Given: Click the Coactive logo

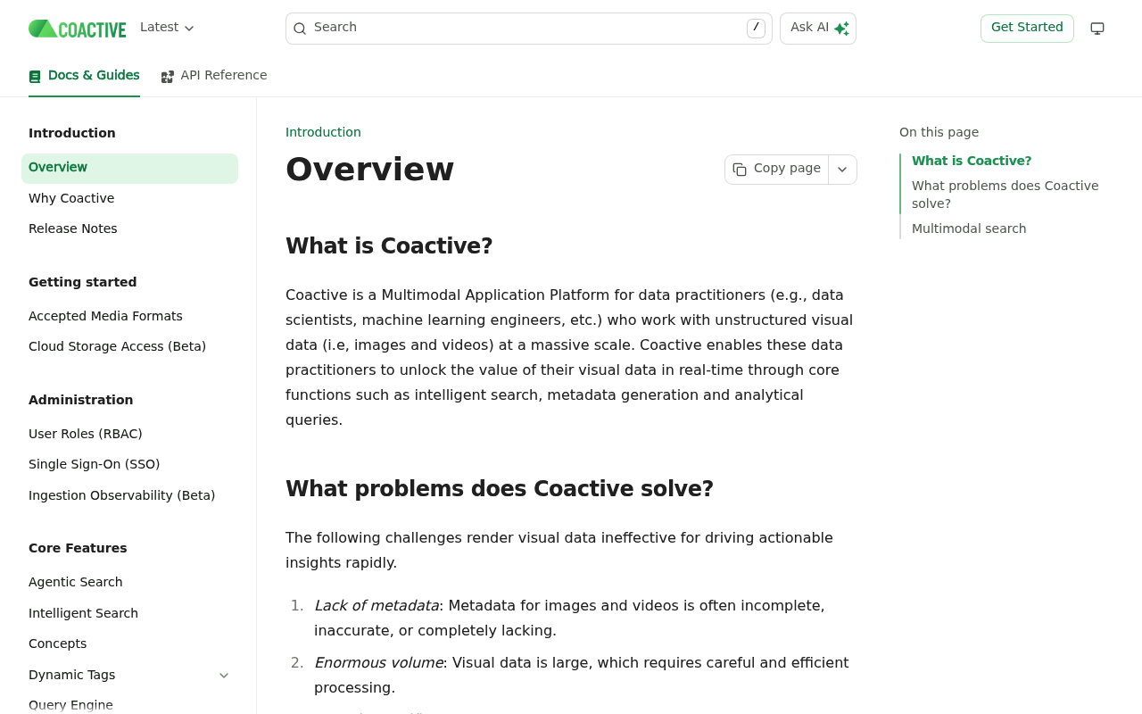Looking at the screenshot, I should (x=77, y=29).
